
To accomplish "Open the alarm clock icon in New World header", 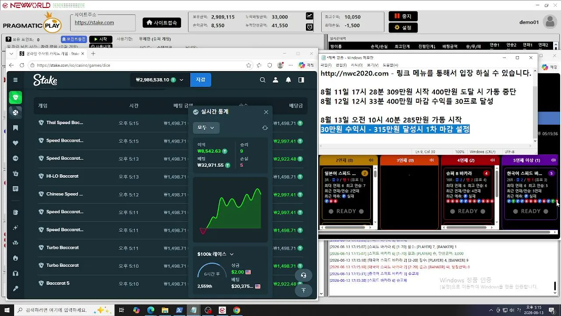I will pyautogui.click(x=309, y=27).
